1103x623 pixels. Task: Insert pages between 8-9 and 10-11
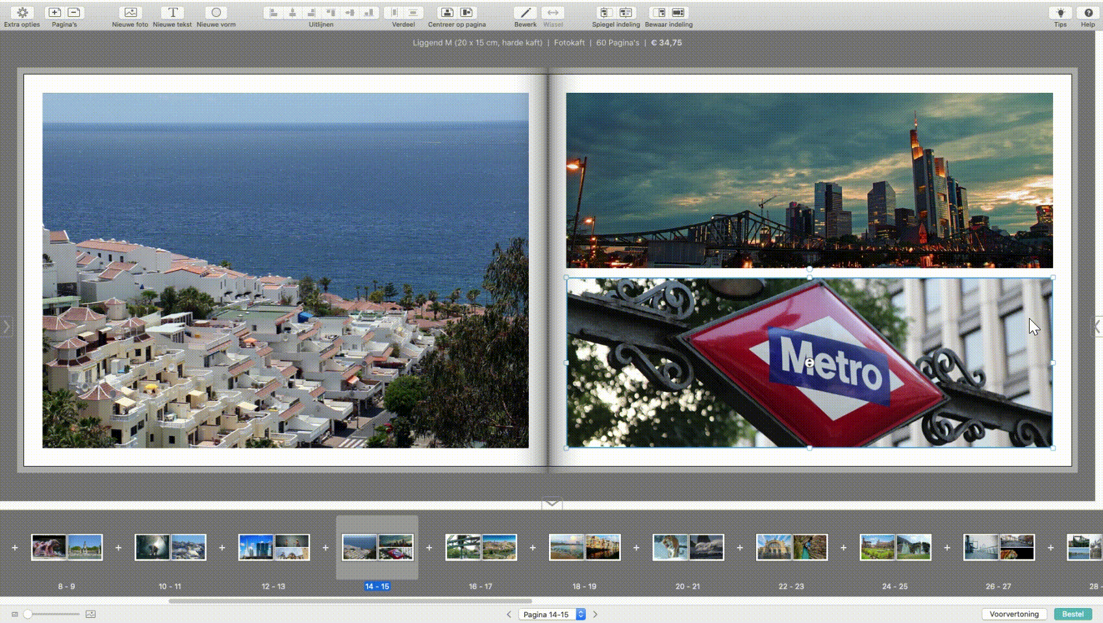[118, 548]
